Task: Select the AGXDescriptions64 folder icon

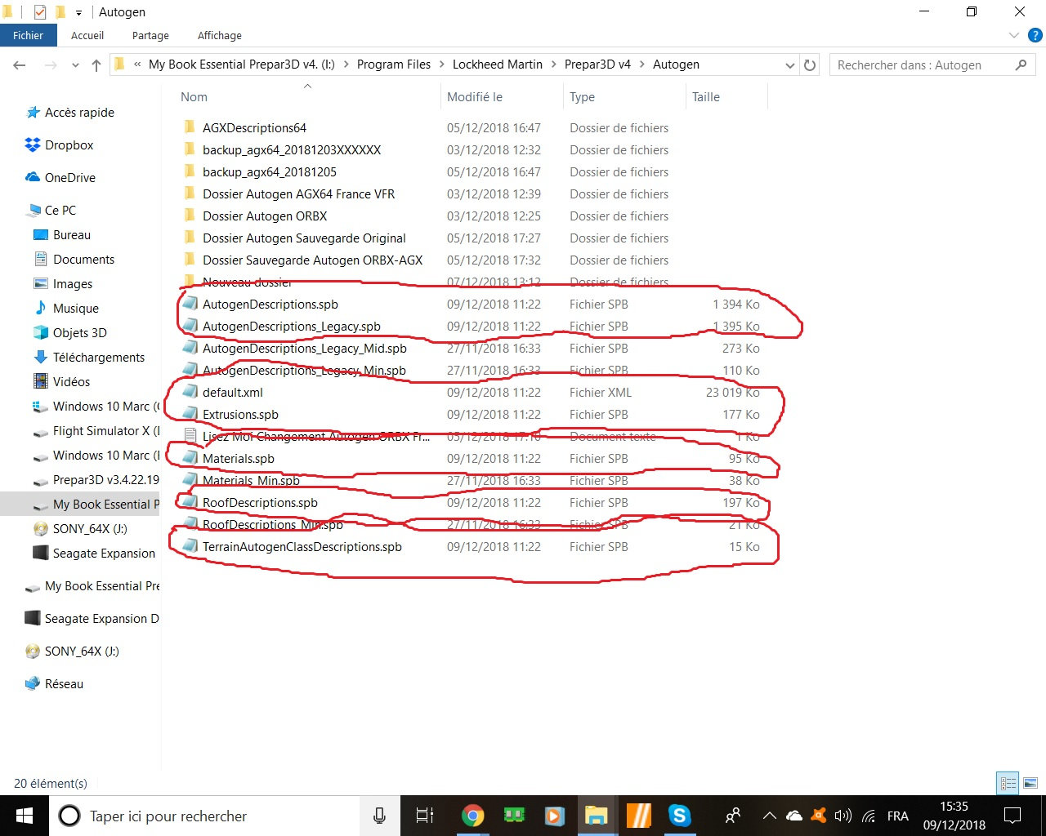Action: (x=190, y=127)
